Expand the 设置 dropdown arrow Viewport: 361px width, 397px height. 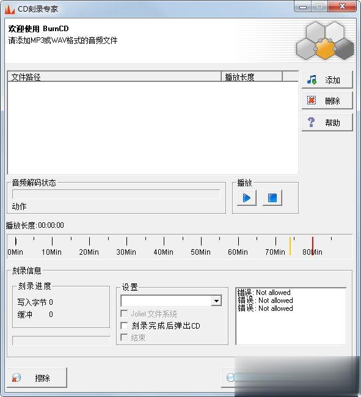[216, 301]
